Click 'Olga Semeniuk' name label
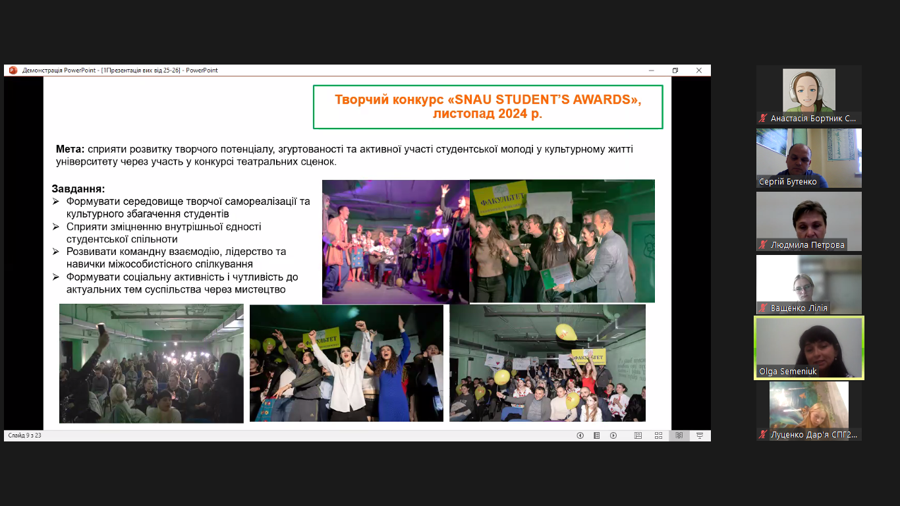This screenshot has height=506, width=900. click(x=788, y=372)
